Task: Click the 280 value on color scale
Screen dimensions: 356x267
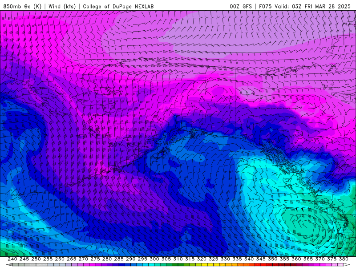Action: (x=107, y=259)
